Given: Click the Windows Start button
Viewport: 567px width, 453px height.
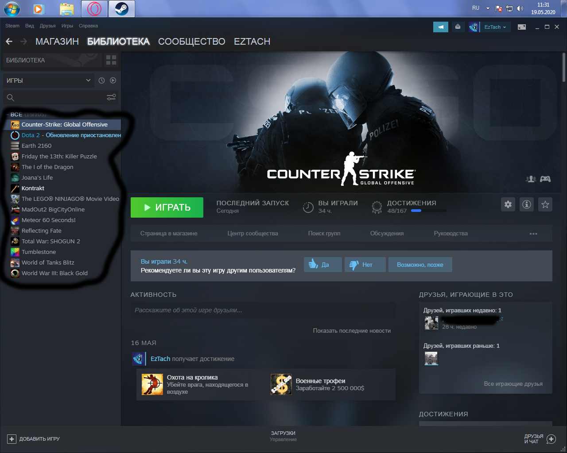Looking at the screenshot, I should click(12, 8).
